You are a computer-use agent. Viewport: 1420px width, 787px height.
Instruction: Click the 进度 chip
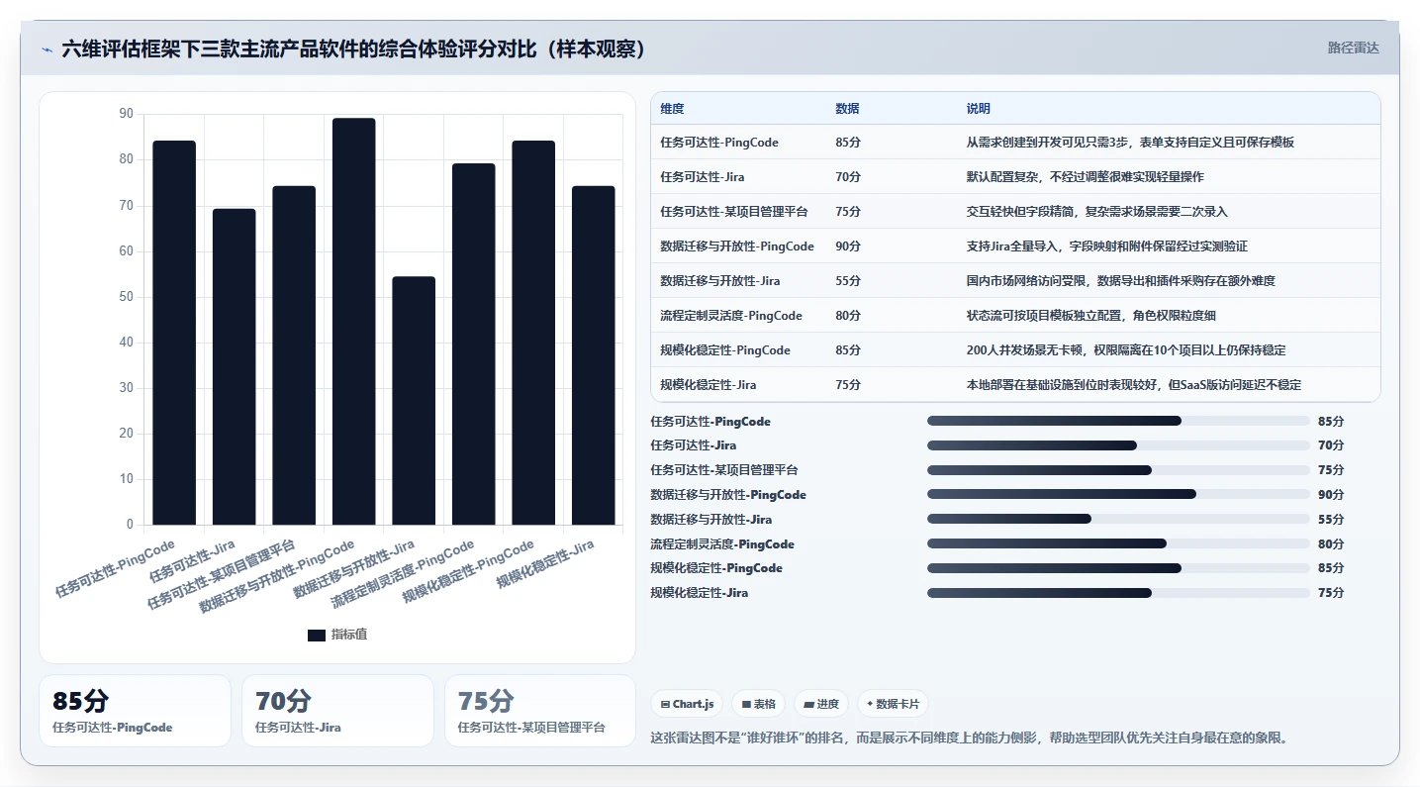(821, 704)
